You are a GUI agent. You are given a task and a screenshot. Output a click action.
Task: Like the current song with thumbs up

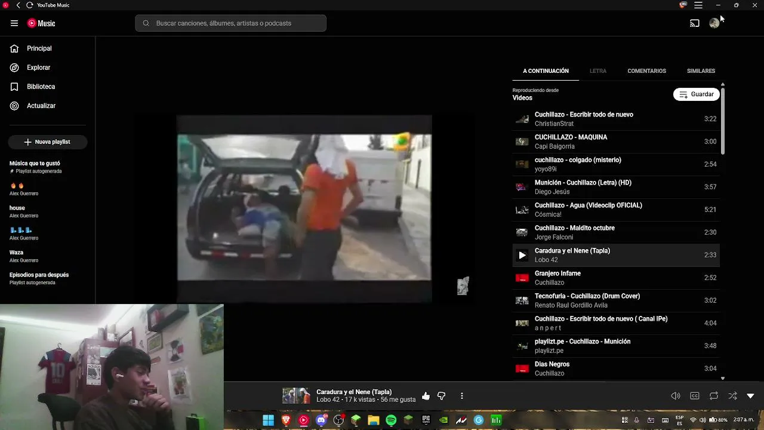(x=426, y=396)
